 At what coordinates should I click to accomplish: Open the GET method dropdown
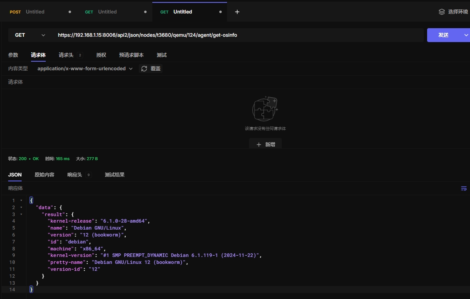29,35
